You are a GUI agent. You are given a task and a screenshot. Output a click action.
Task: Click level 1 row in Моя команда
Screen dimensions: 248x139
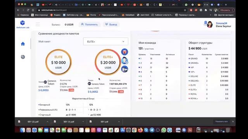(158, 58)
